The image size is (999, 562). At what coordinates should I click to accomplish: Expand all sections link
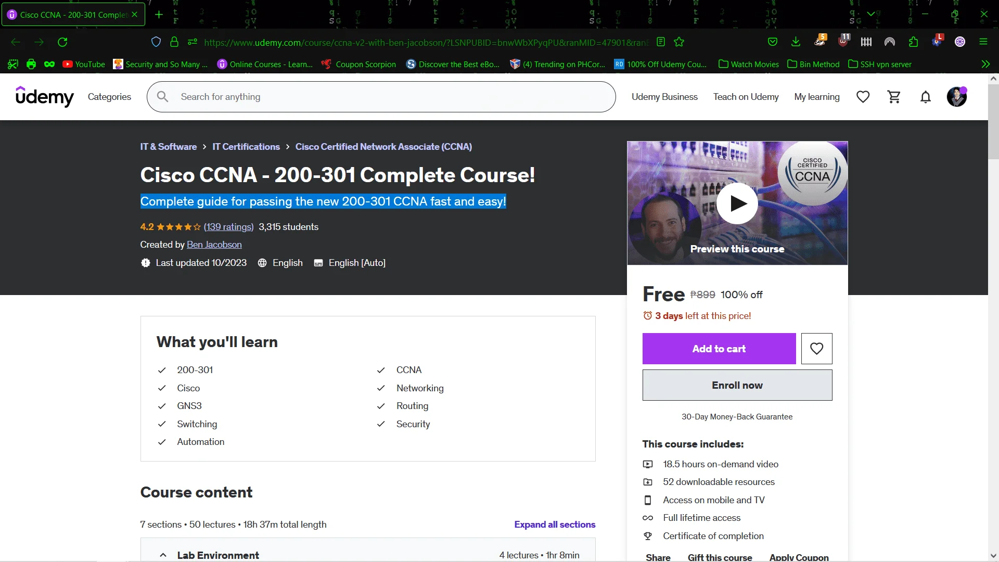click(x=555, y=525)
